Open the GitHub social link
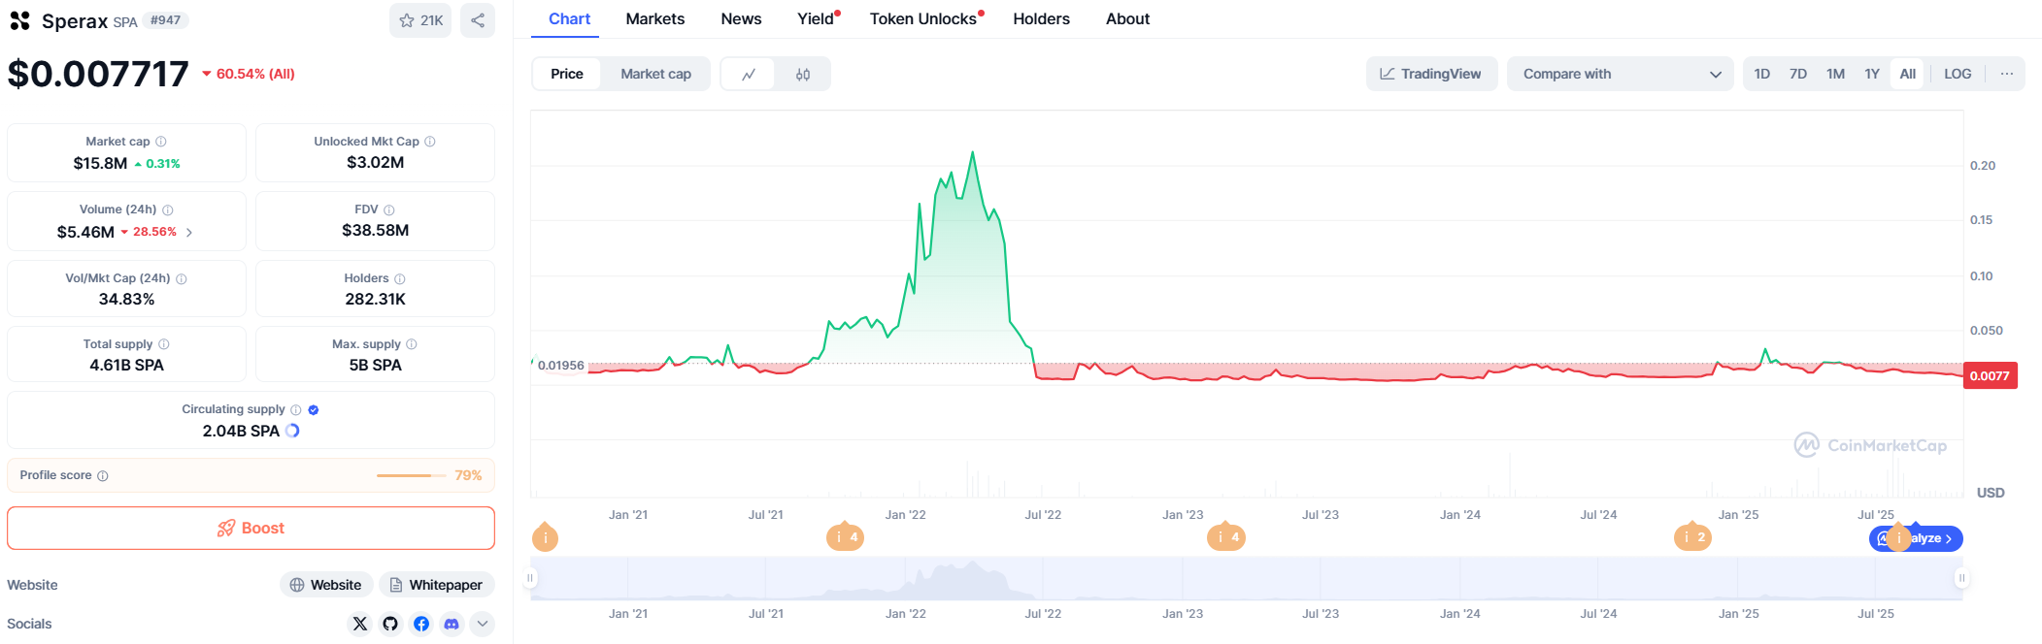The image size is (2042, 644). tap(390, 624)
